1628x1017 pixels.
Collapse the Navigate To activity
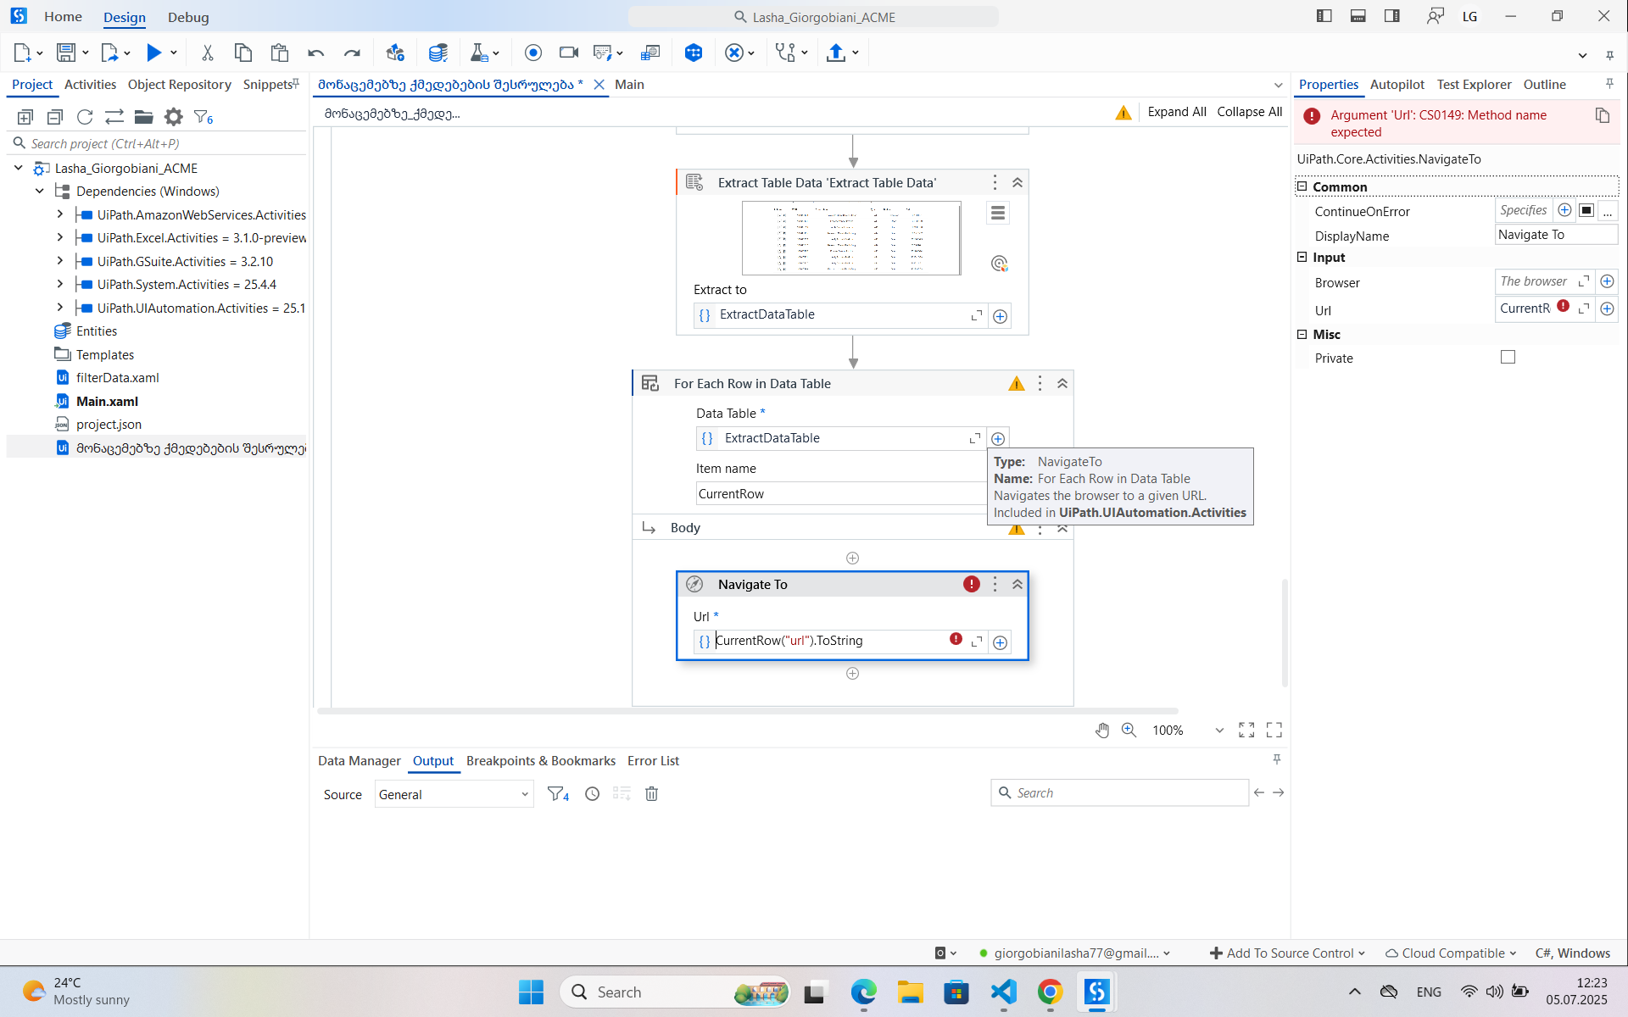1017,585
